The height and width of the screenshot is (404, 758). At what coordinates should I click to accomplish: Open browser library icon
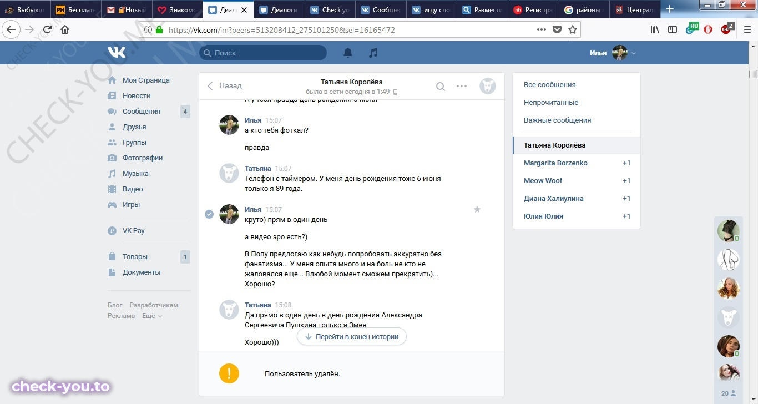pyautogui.click(x=655, y=29)
